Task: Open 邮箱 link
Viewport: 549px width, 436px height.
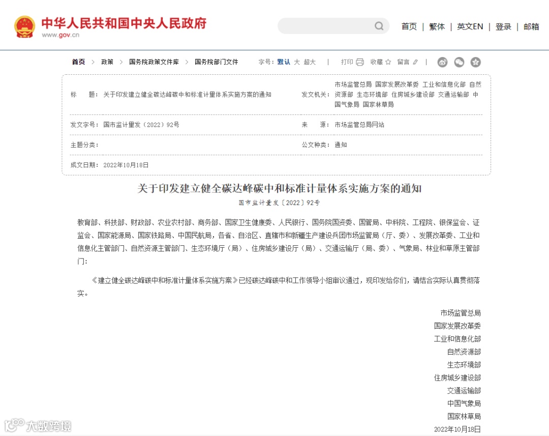Action: [531, 26]
